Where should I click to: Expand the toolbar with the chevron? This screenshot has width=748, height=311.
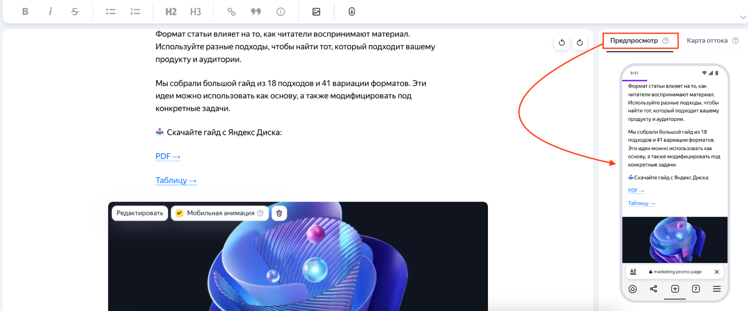tap(743, 17)
